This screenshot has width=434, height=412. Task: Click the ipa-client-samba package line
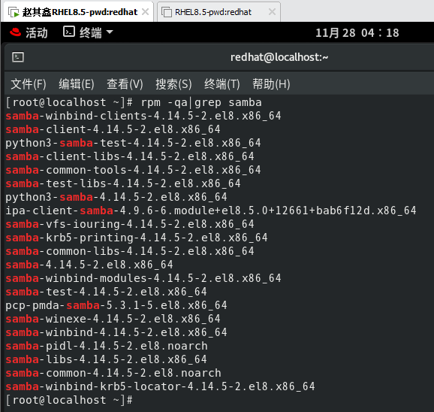tap(211, 211)
